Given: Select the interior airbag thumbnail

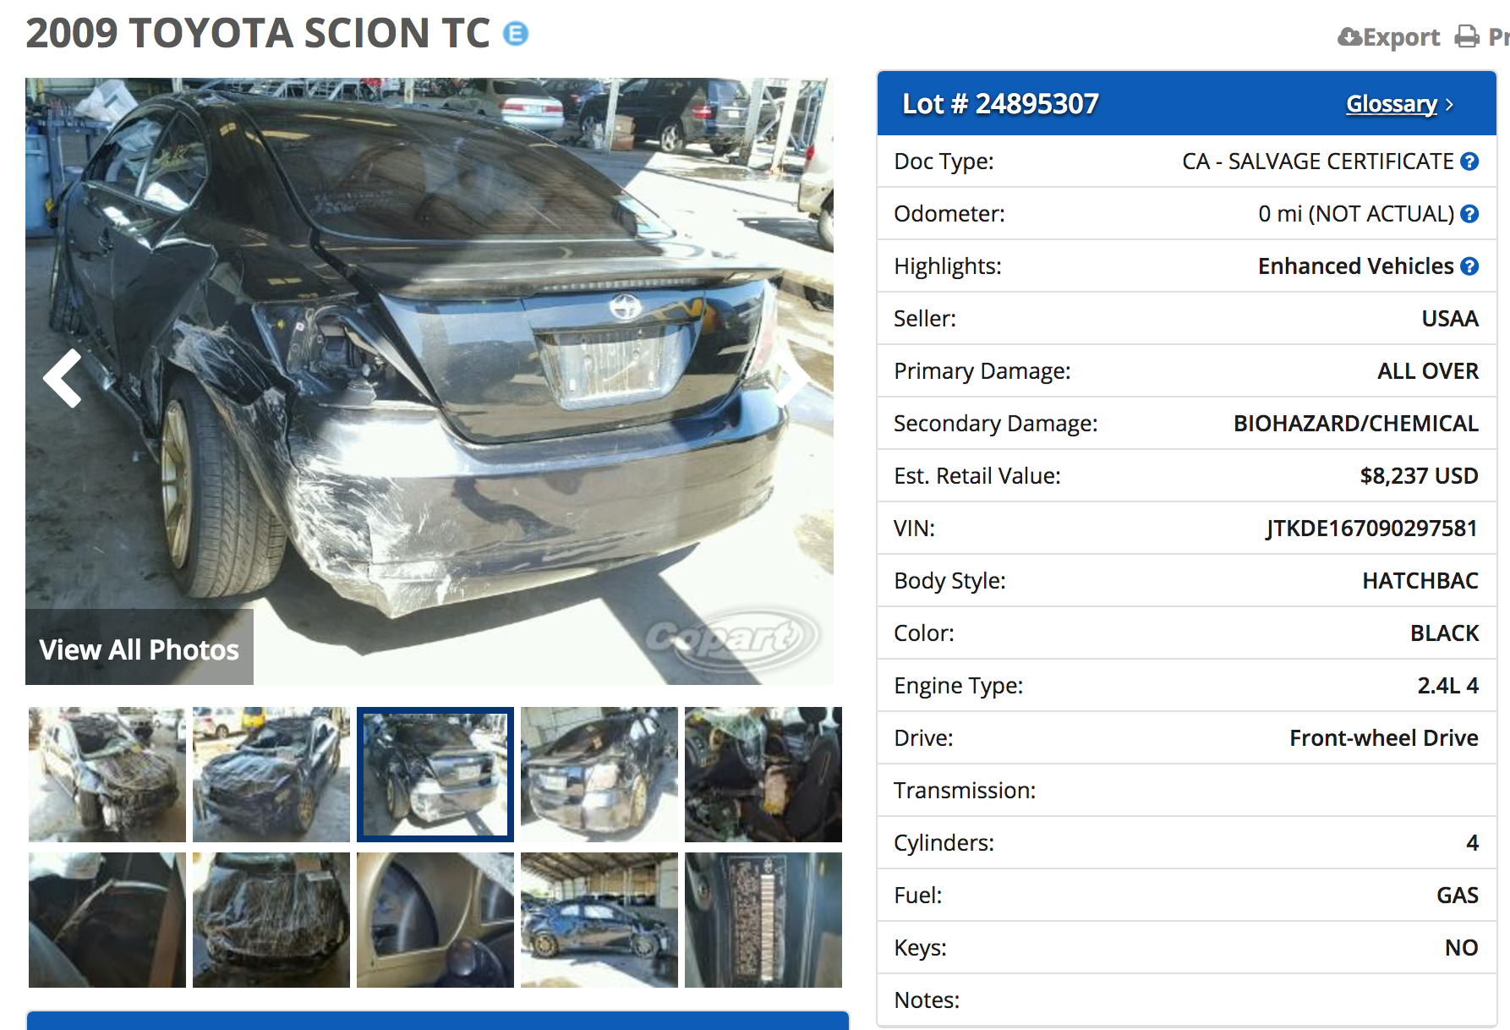Looking at the screenshot, I should tap(763, 775).
